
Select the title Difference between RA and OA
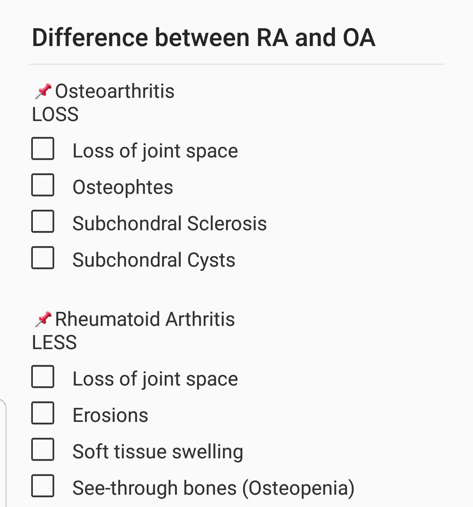[203, 37]
